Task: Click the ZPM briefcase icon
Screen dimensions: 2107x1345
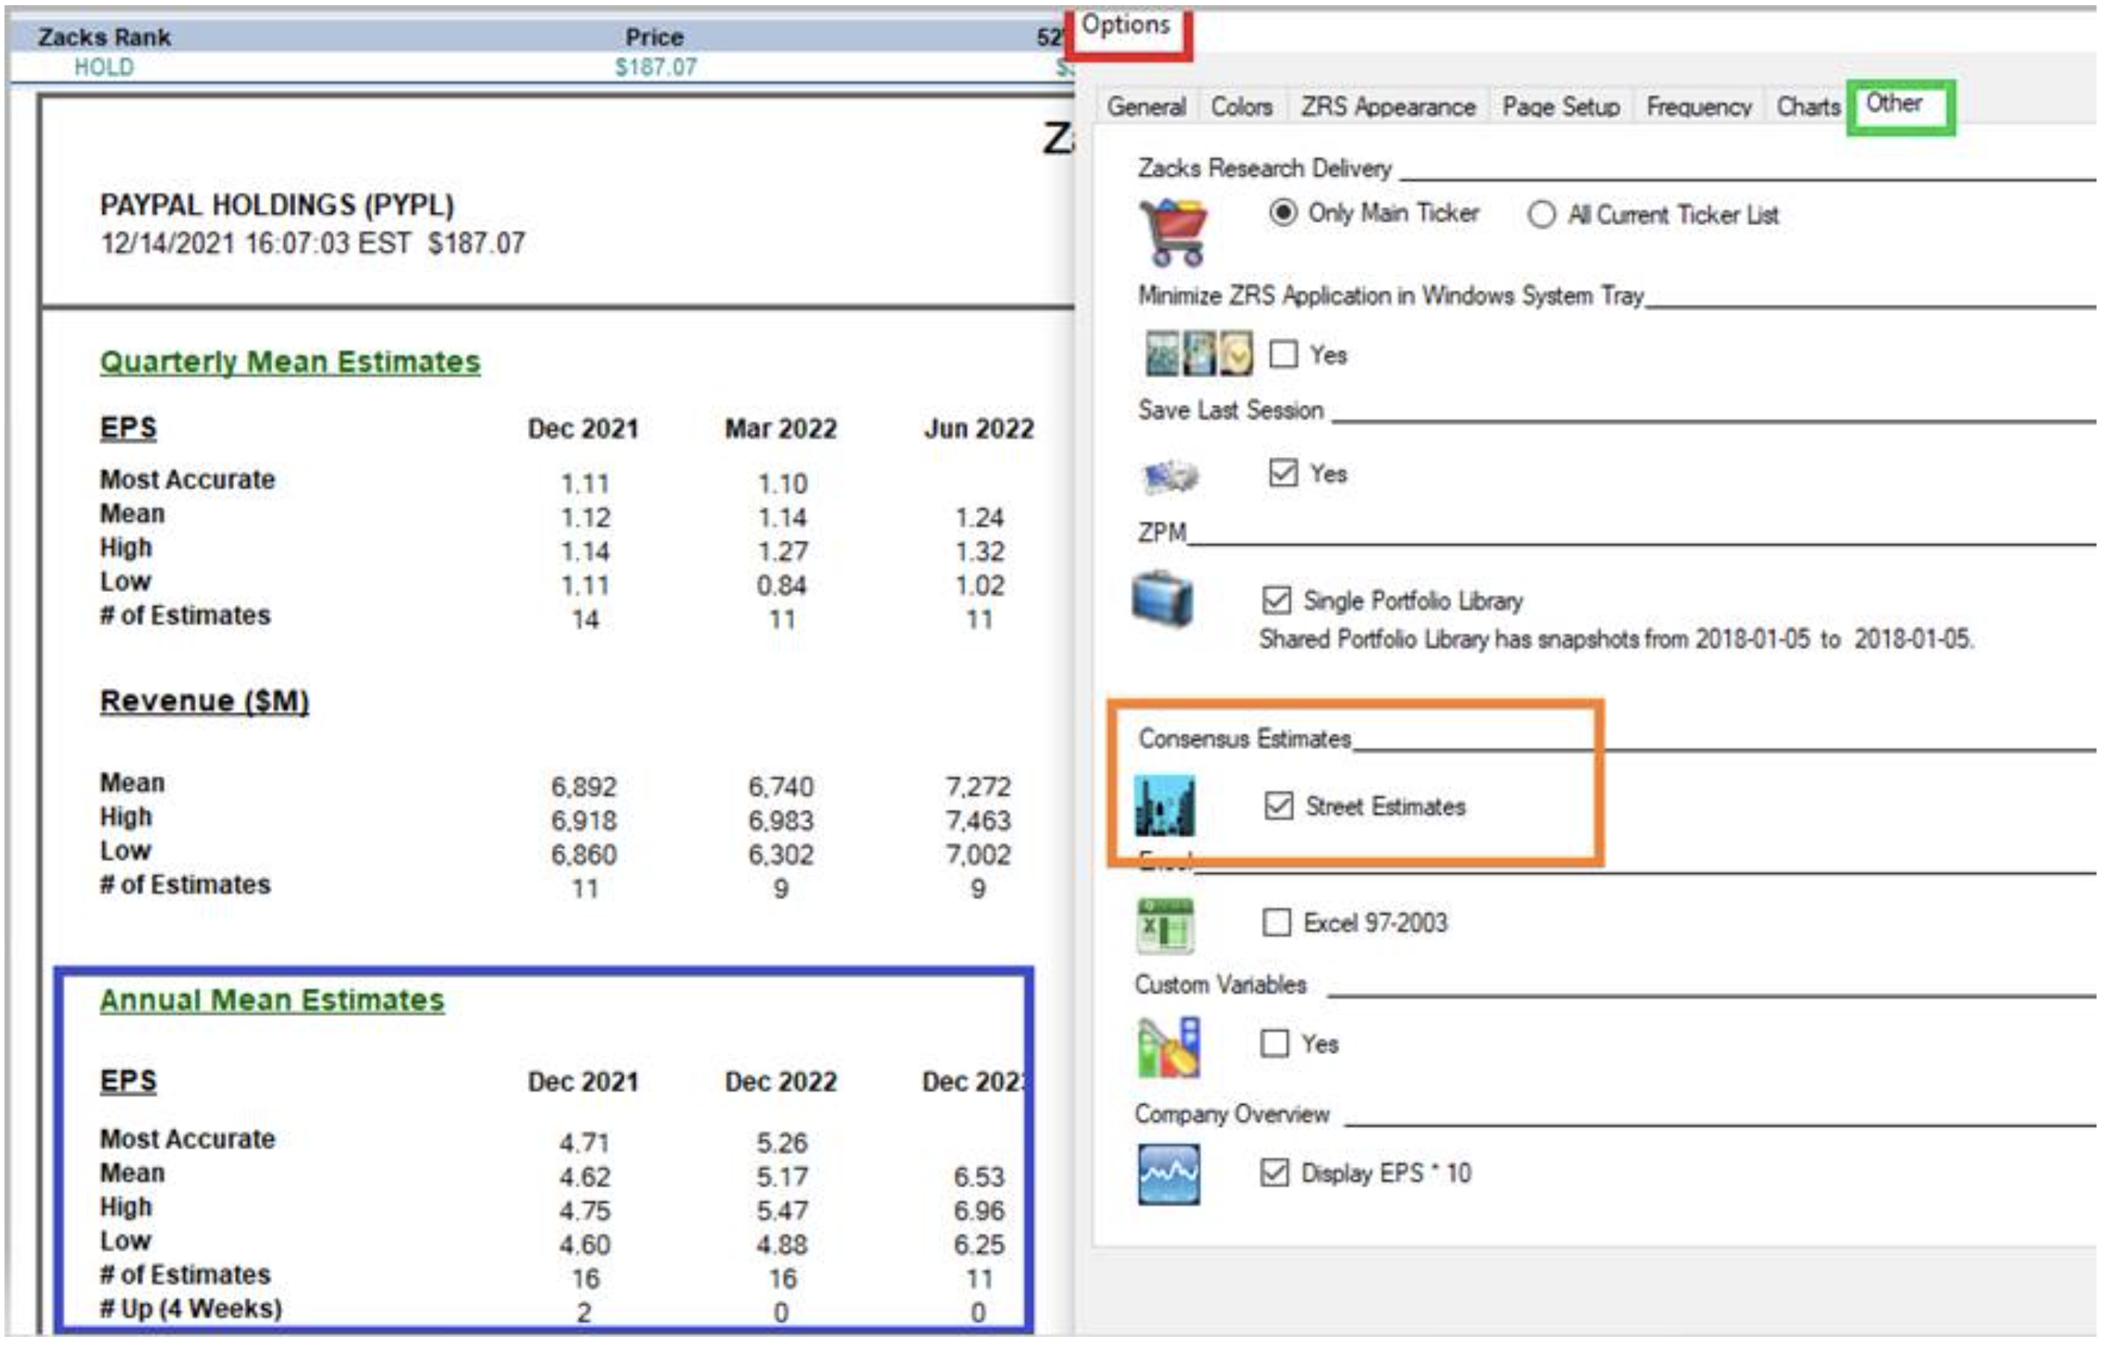Action: 1162,599
